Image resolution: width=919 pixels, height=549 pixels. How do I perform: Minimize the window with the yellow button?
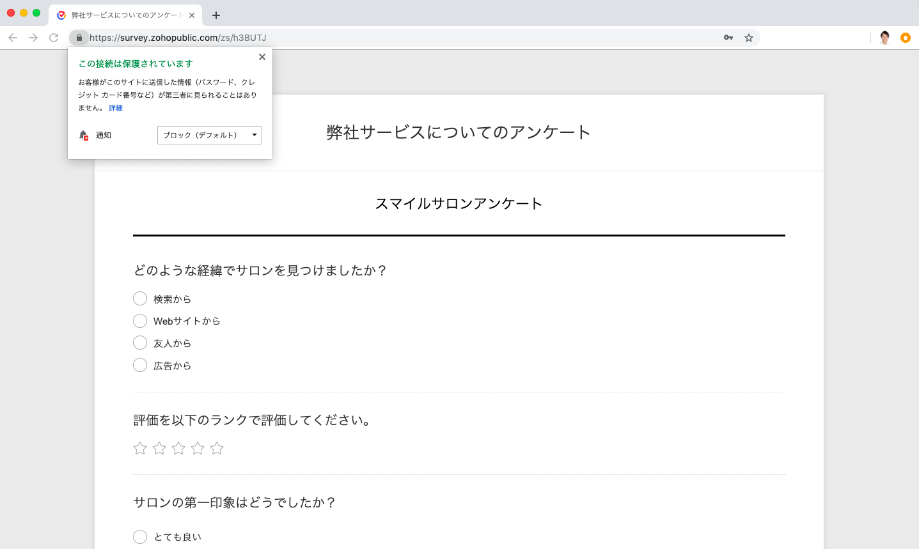(24, 13)
